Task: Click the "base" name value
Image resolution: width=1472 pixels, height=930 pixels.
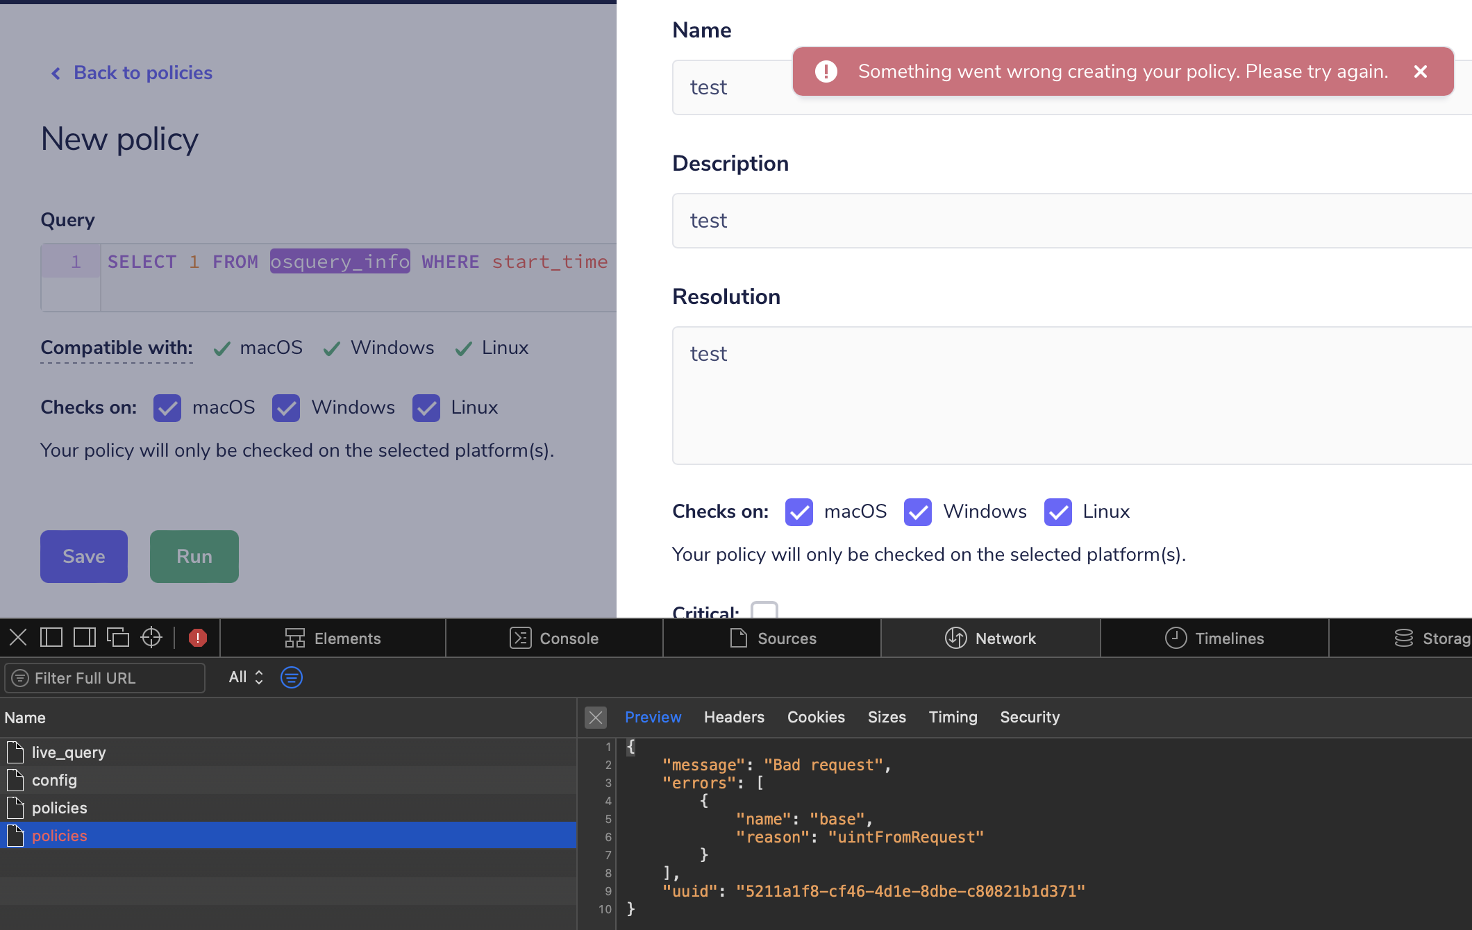Action: point(837,819)
